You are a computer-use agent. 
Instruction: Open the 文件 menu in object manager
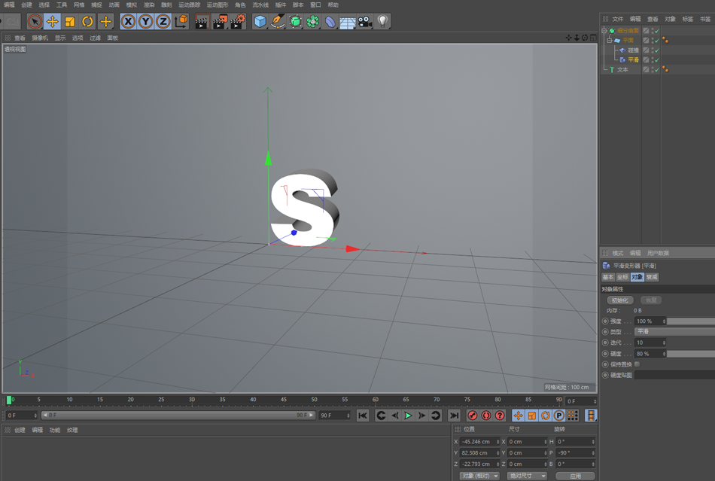618,19
